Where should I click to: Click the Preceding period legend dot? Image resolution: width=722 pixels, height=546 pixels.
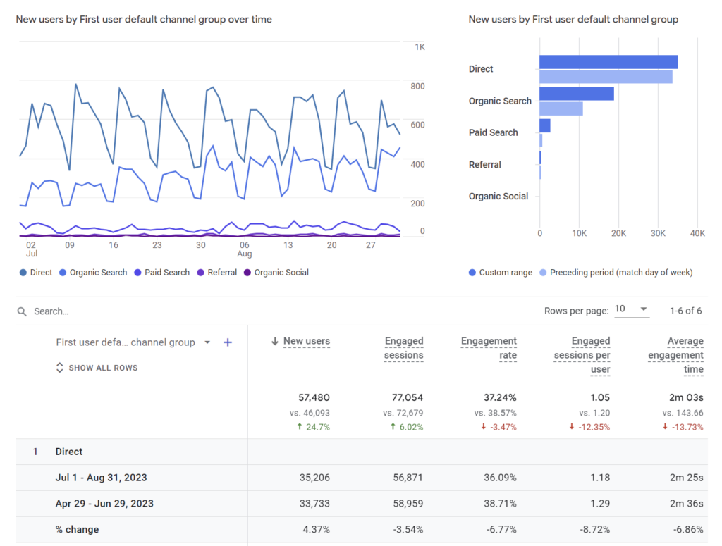(543, 273)
